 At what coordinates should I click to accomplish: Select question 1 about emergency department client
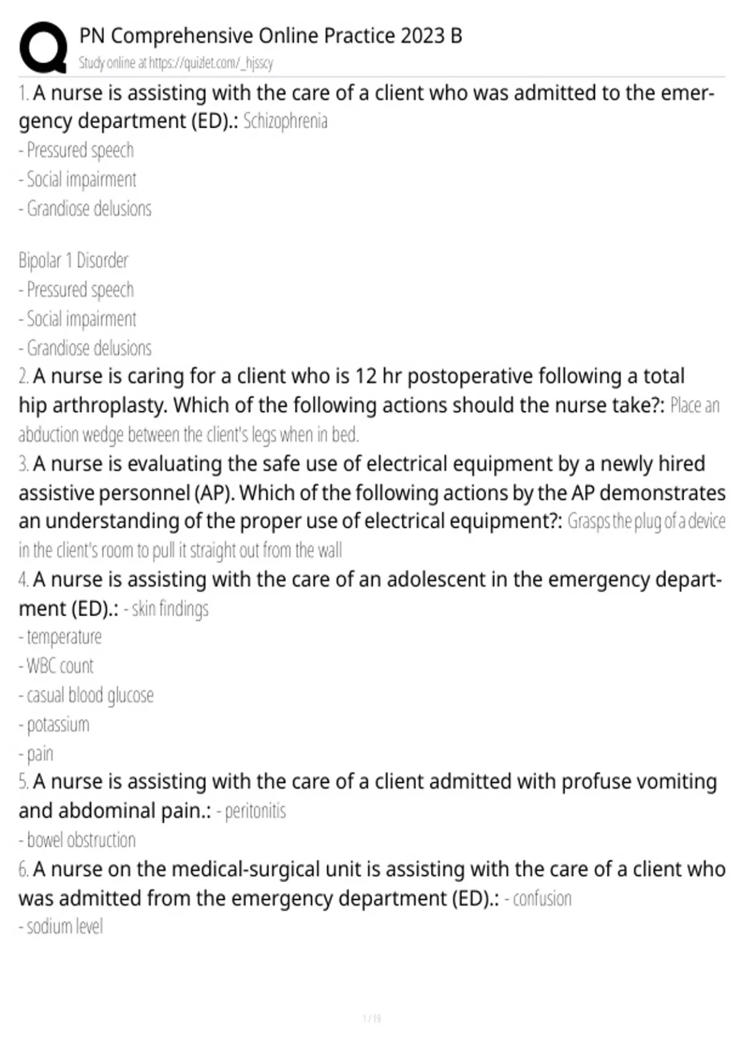tap(367, 107)
